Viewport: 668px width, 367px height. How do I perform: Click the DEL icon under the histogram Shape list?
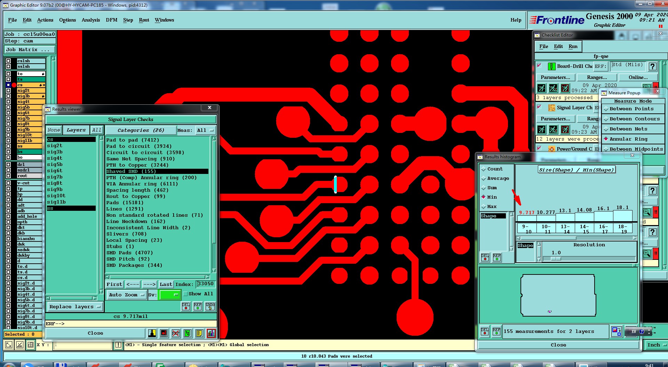485,257
